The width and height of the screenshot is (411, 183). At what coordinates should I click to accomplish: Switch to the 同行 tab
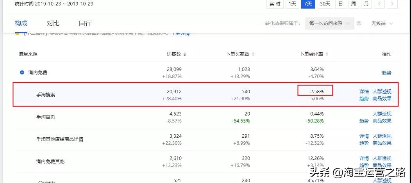point(85,23)
